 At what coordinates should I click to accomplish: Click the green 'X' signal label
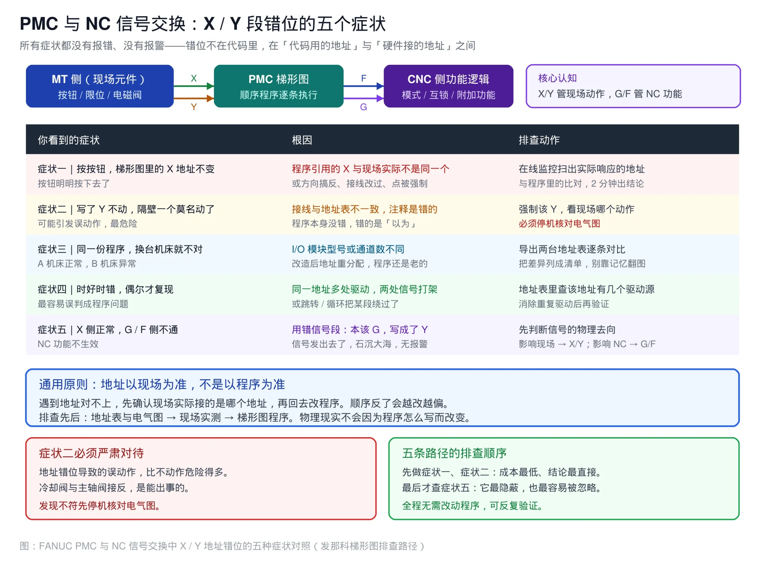tap(194, 78)
